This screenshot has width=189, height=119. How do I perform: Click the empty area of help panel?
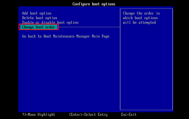(146, 68)
